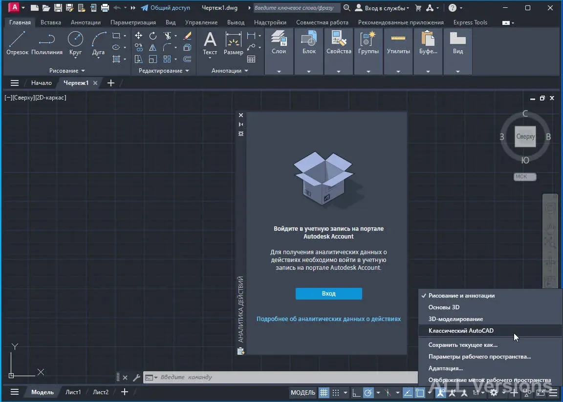
Task: Click the Trim scissors tool icon
Action: [167, 36]
